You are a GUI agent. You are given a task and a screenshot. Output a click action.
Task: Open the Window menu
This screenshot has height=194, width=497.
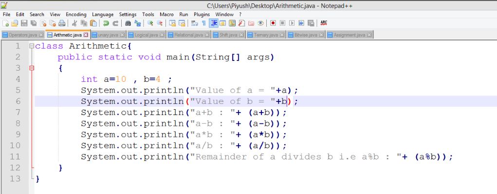[x=224, y=14]
